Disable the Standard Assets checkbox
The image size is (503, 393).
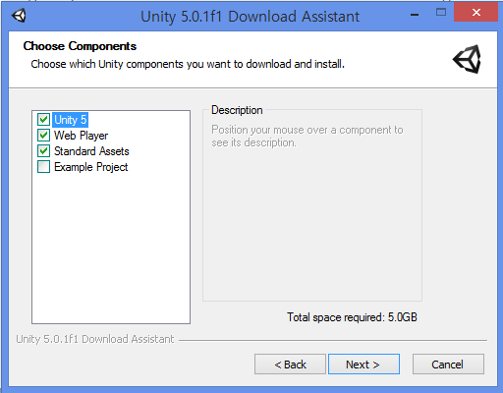point(43,151)
